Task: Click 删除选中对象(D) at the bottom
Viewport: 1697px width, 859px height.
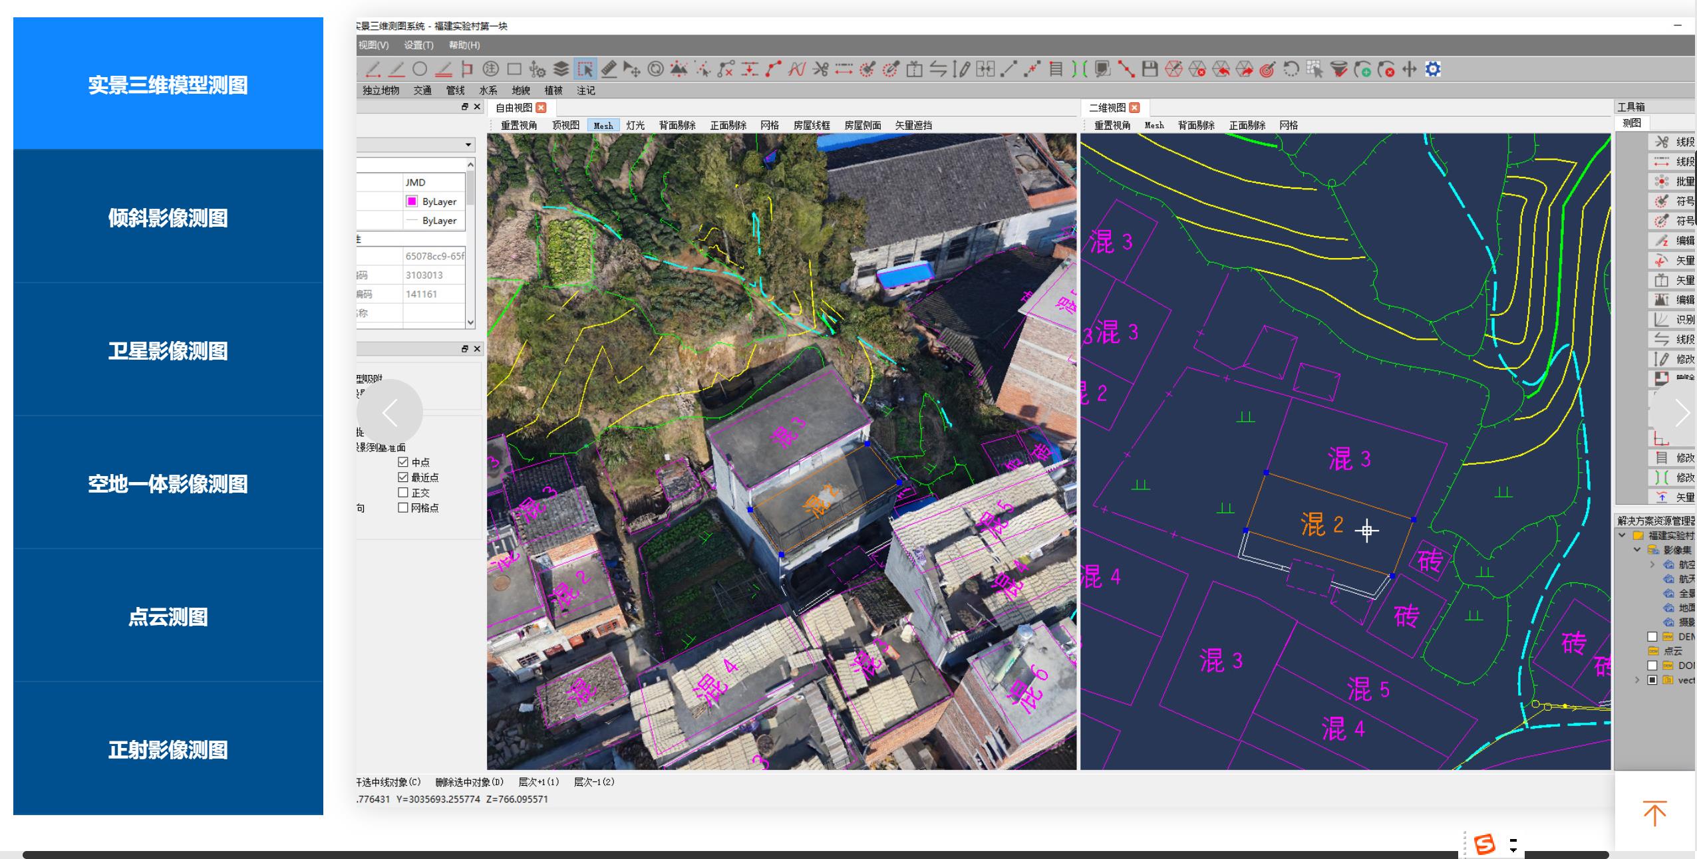Action: pyautogui.click(x=469, y=782)
